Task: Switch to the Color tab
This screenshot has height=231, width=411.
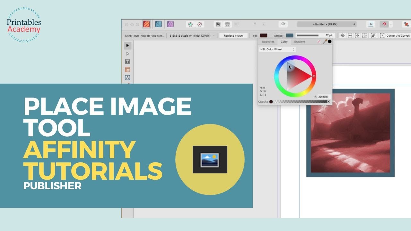Action: [284, 42]
